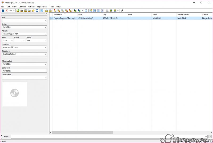Click the Undo arrow icon
213x143 pixels.
(x=11, y=10)
